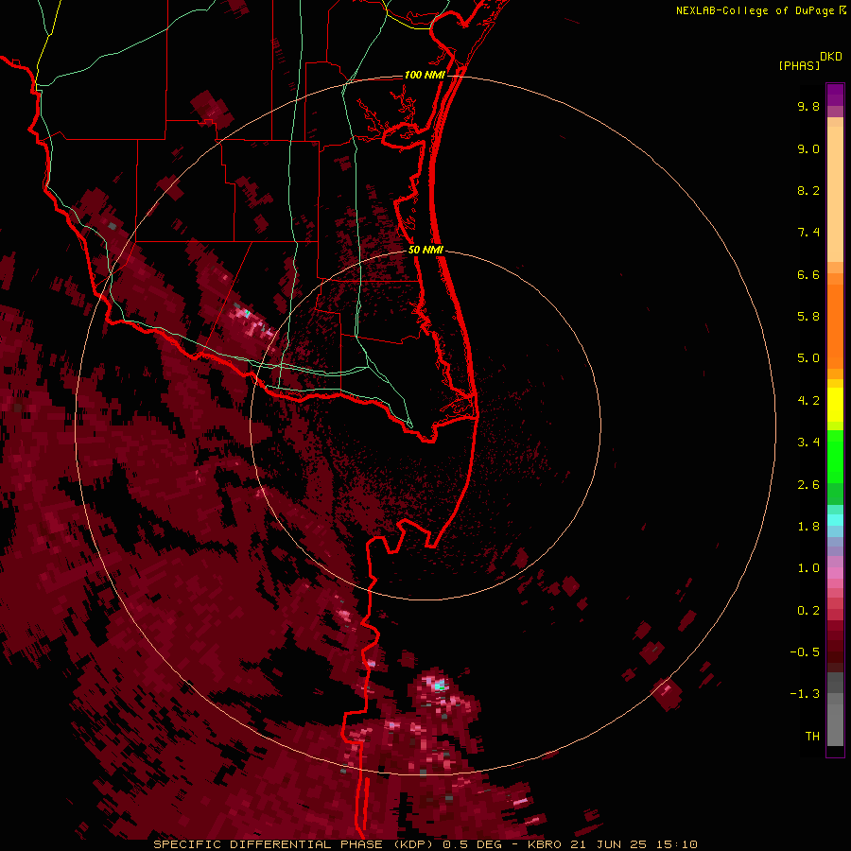Click the 6.6 value on the color scale
851x851 pixels.
coord(808,274)
